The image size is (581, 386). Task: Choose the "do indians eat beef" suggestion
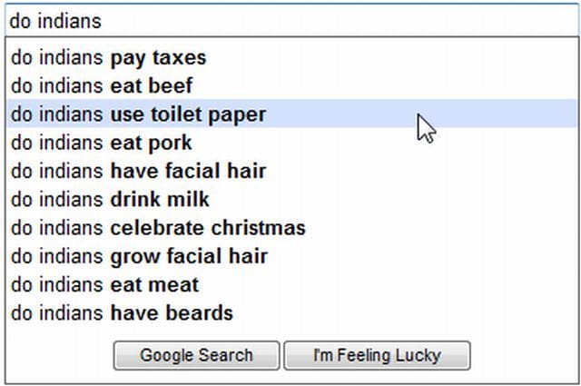point(102,86)
